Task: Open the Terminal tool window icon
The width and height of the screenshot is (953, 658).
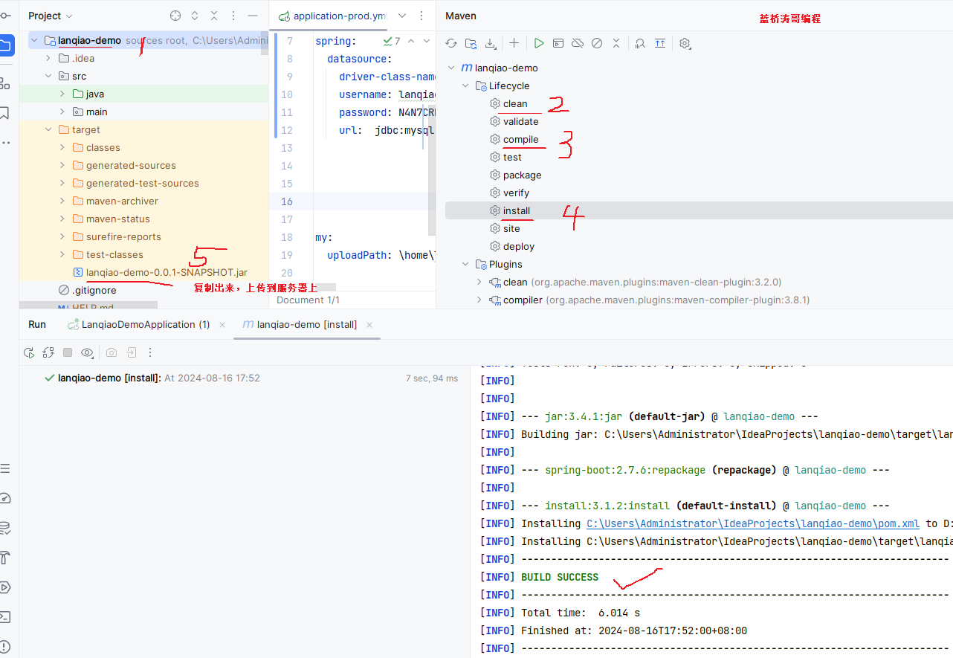Action: pos(4,616)
